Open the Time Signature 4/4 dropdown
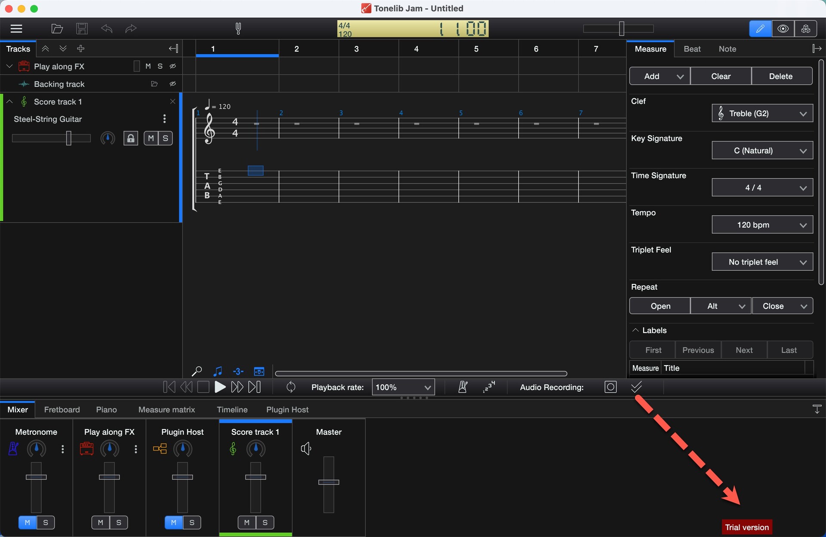The image size is (826, 537). 762,188
